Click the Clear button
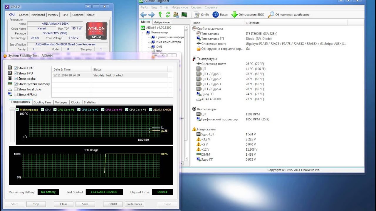 pos(63,204)
